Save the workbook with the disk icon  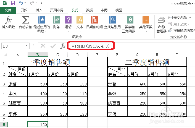coord(13,3)
